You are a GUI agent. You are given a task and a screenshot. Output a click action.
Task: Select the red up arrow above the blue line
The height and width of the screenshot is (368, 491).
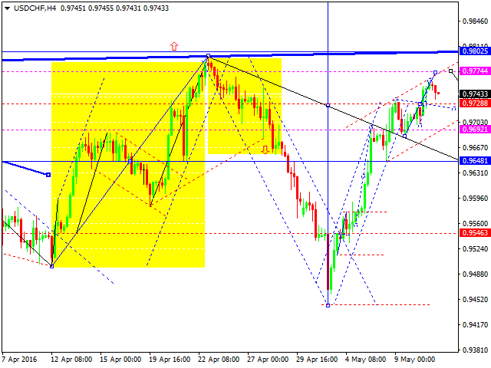click(x=174, y=46)
